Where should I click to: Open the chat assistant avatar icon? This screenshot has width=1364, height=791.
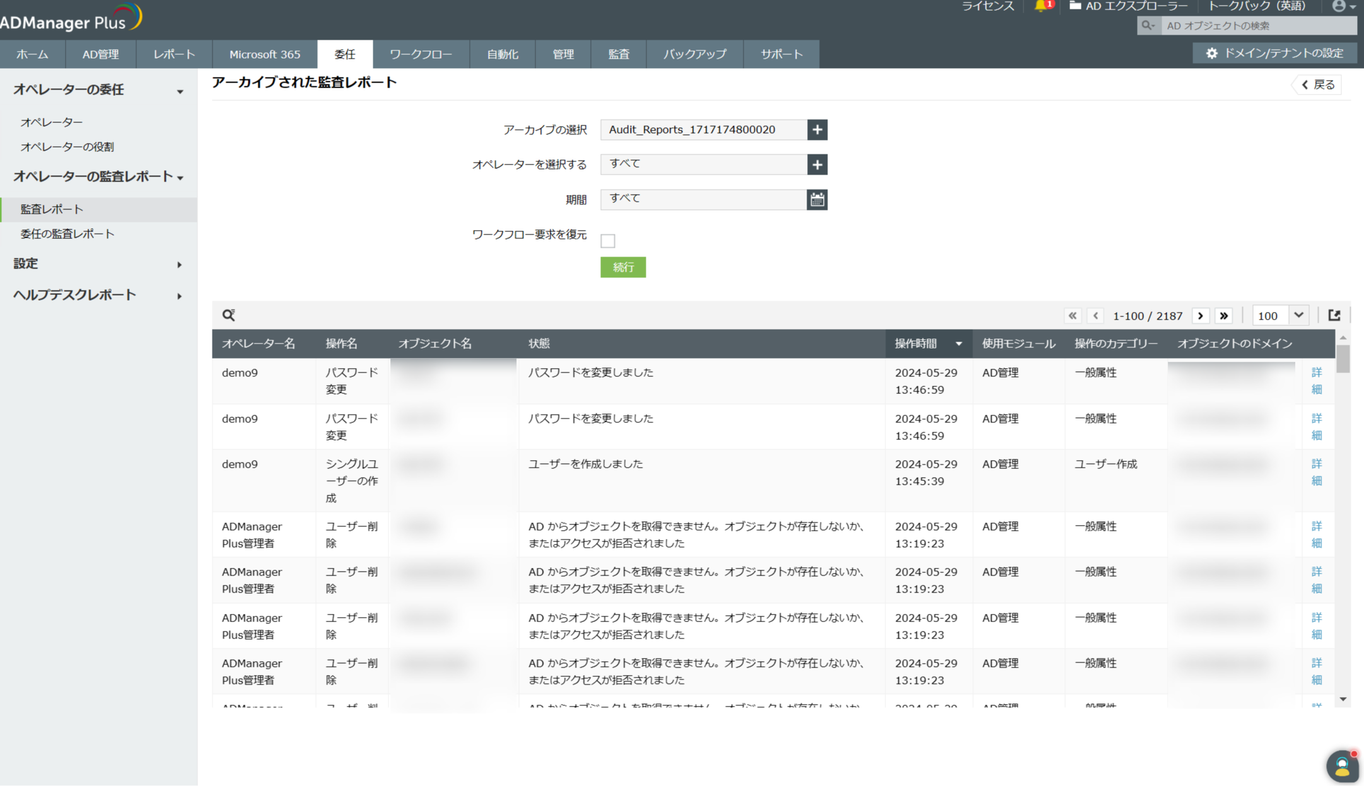(x=1342, y=766)
